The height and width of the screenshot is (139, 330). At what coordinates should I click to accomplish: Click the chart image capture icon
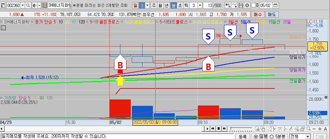[x=302, y=129]
